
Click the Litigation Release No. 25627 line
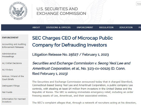click(70, 55)
